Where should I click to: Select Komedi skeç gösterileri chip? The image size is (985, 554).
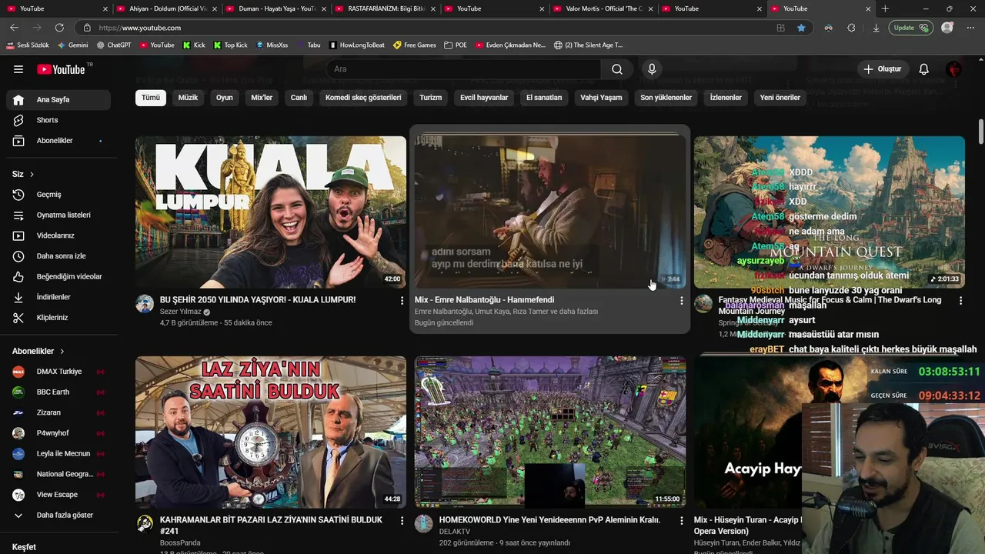[x=363, y=98]
